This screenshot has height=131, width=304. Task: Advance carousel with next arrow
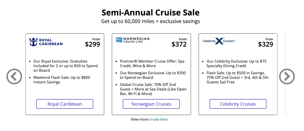click(287, 77)
